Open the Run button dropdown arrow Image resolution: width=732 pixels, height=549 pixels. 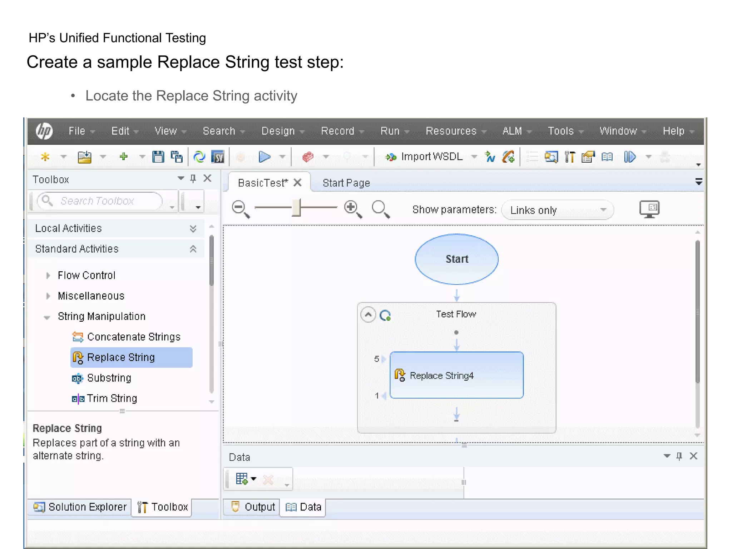282,157
